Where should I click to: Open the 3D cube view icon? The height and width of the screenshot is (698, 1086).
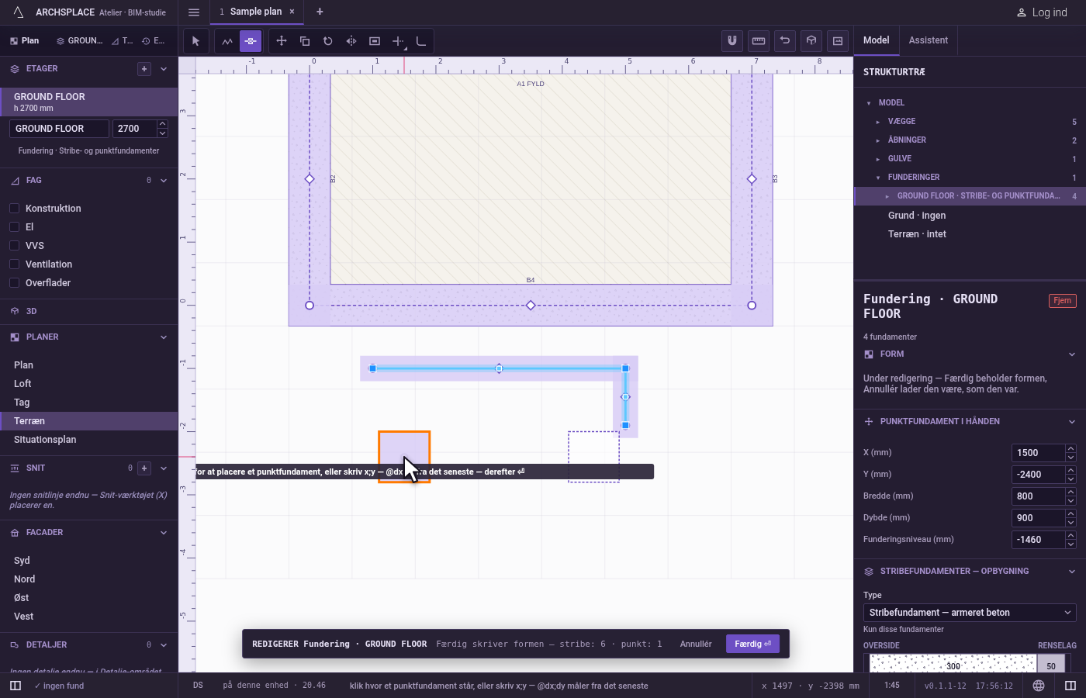coord(811,40)
